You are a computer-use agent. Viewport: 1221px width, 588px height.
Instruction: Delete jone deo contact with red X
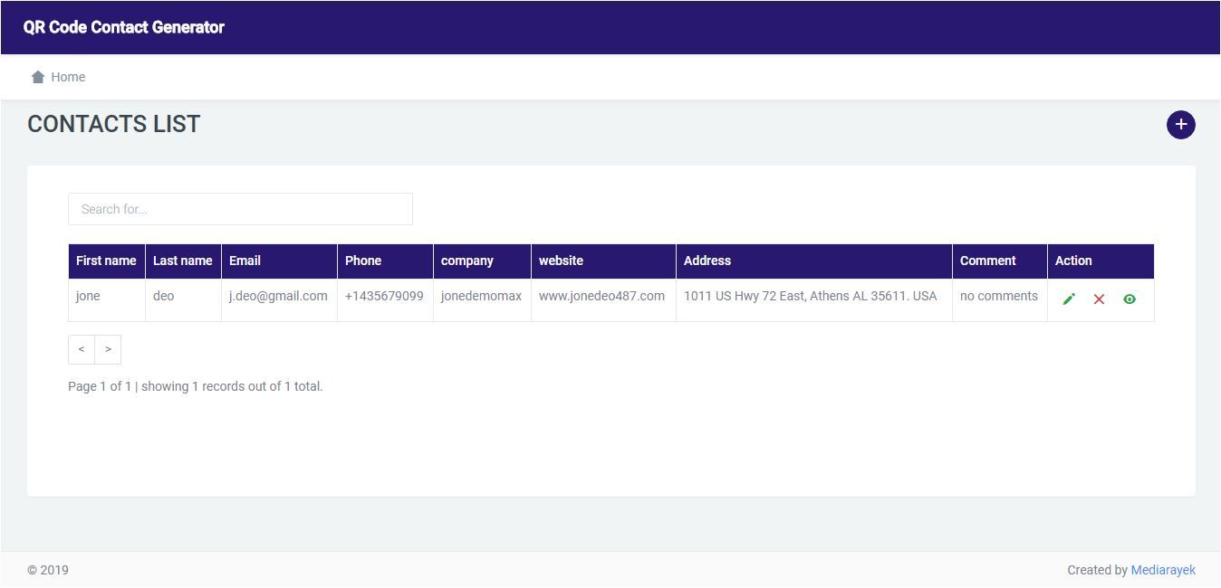[1099, 299]
